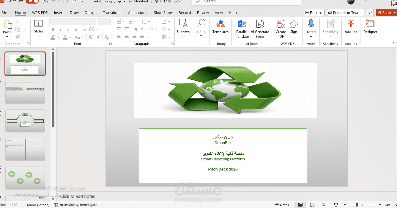
Task: Toggle Underline formatting
Action: 68,29
